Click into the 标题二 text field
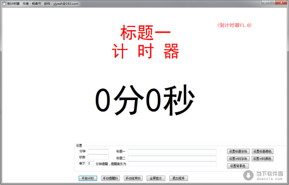 pyautogui.click(x=172, y=158)
